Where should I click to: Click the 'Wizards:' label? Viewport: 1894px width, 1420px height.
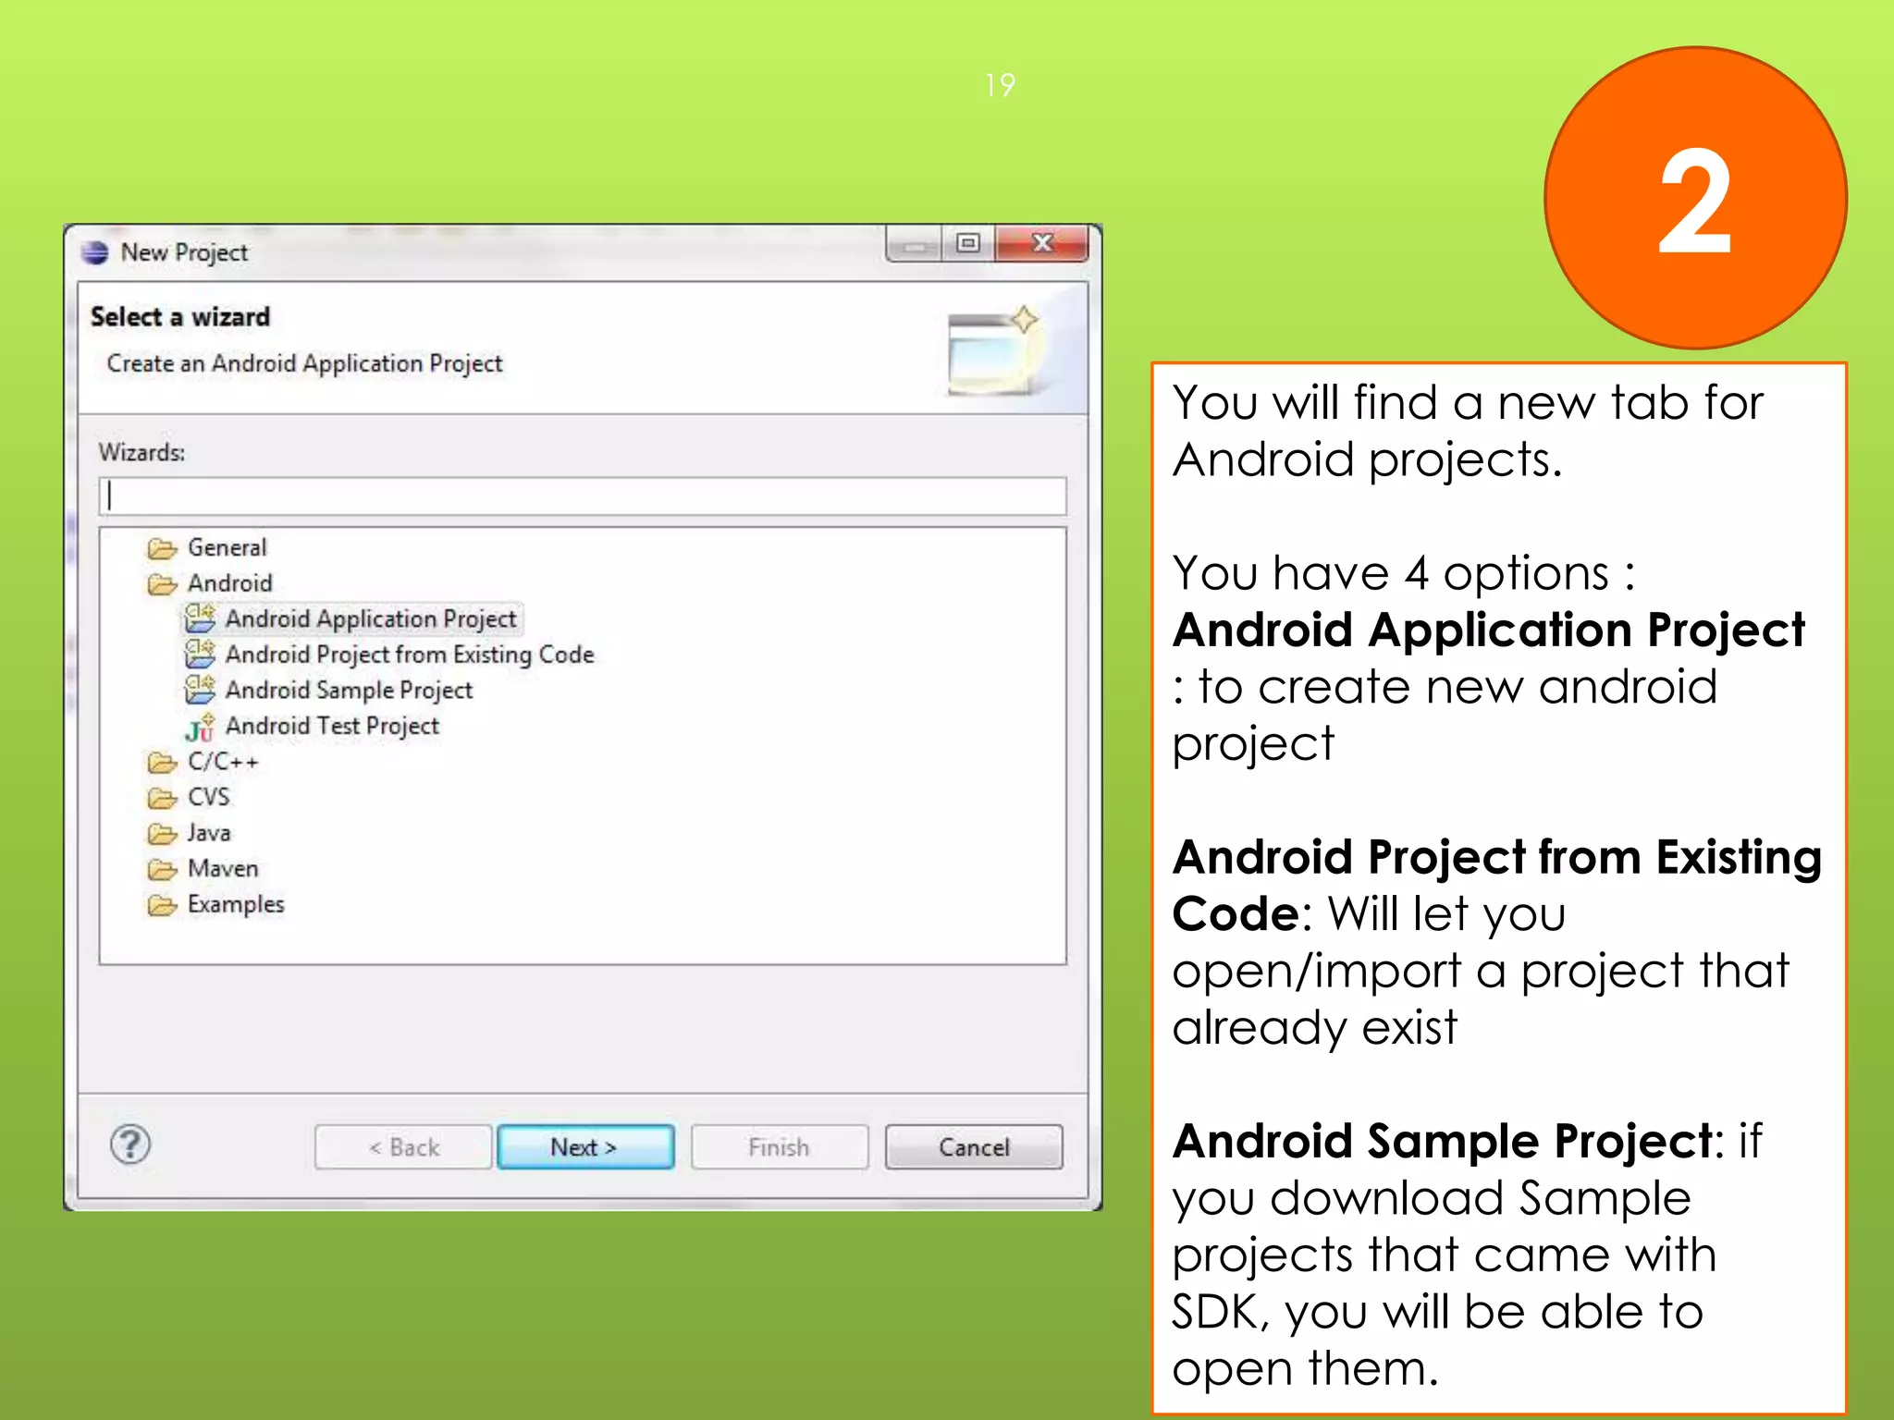coord(141,452)
